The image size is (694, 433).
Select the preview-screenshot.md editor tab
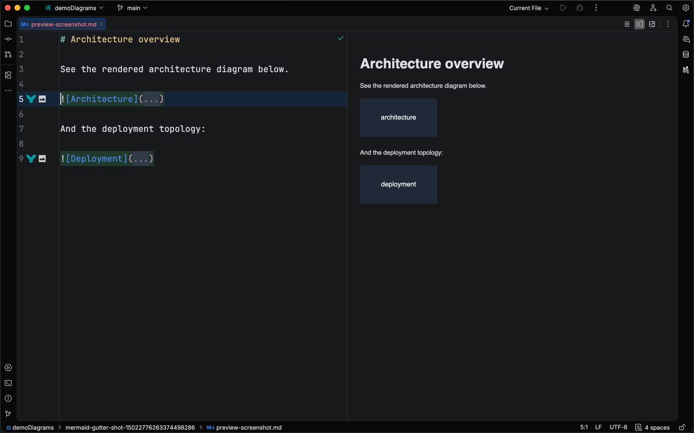pos(63,24)
